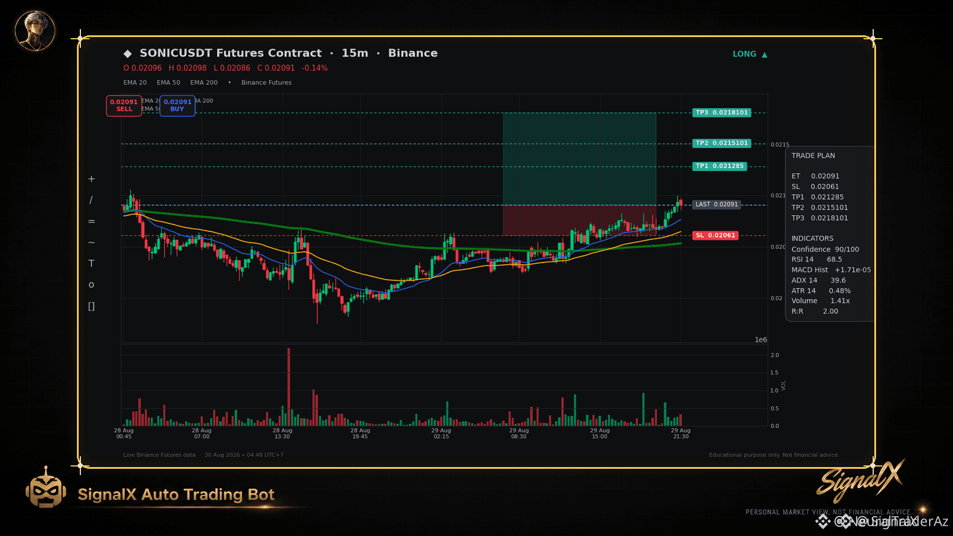Select the TP1 0.021285 price label
Screen dimensions: 953x536
coord(719,166)
